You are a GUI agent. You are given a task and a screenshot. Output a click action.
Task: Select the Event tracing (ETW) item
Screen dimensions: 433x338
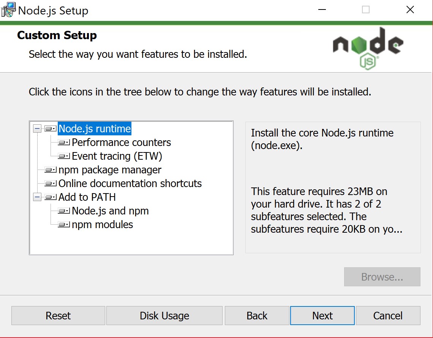(x=117, y=156)
